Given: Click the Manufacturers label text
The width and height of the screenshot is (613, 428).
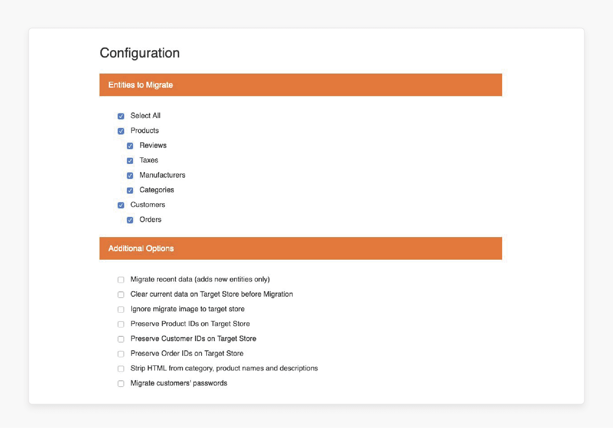Looking at the screenshot, I should pyautogui.click(x=162, y=175).
